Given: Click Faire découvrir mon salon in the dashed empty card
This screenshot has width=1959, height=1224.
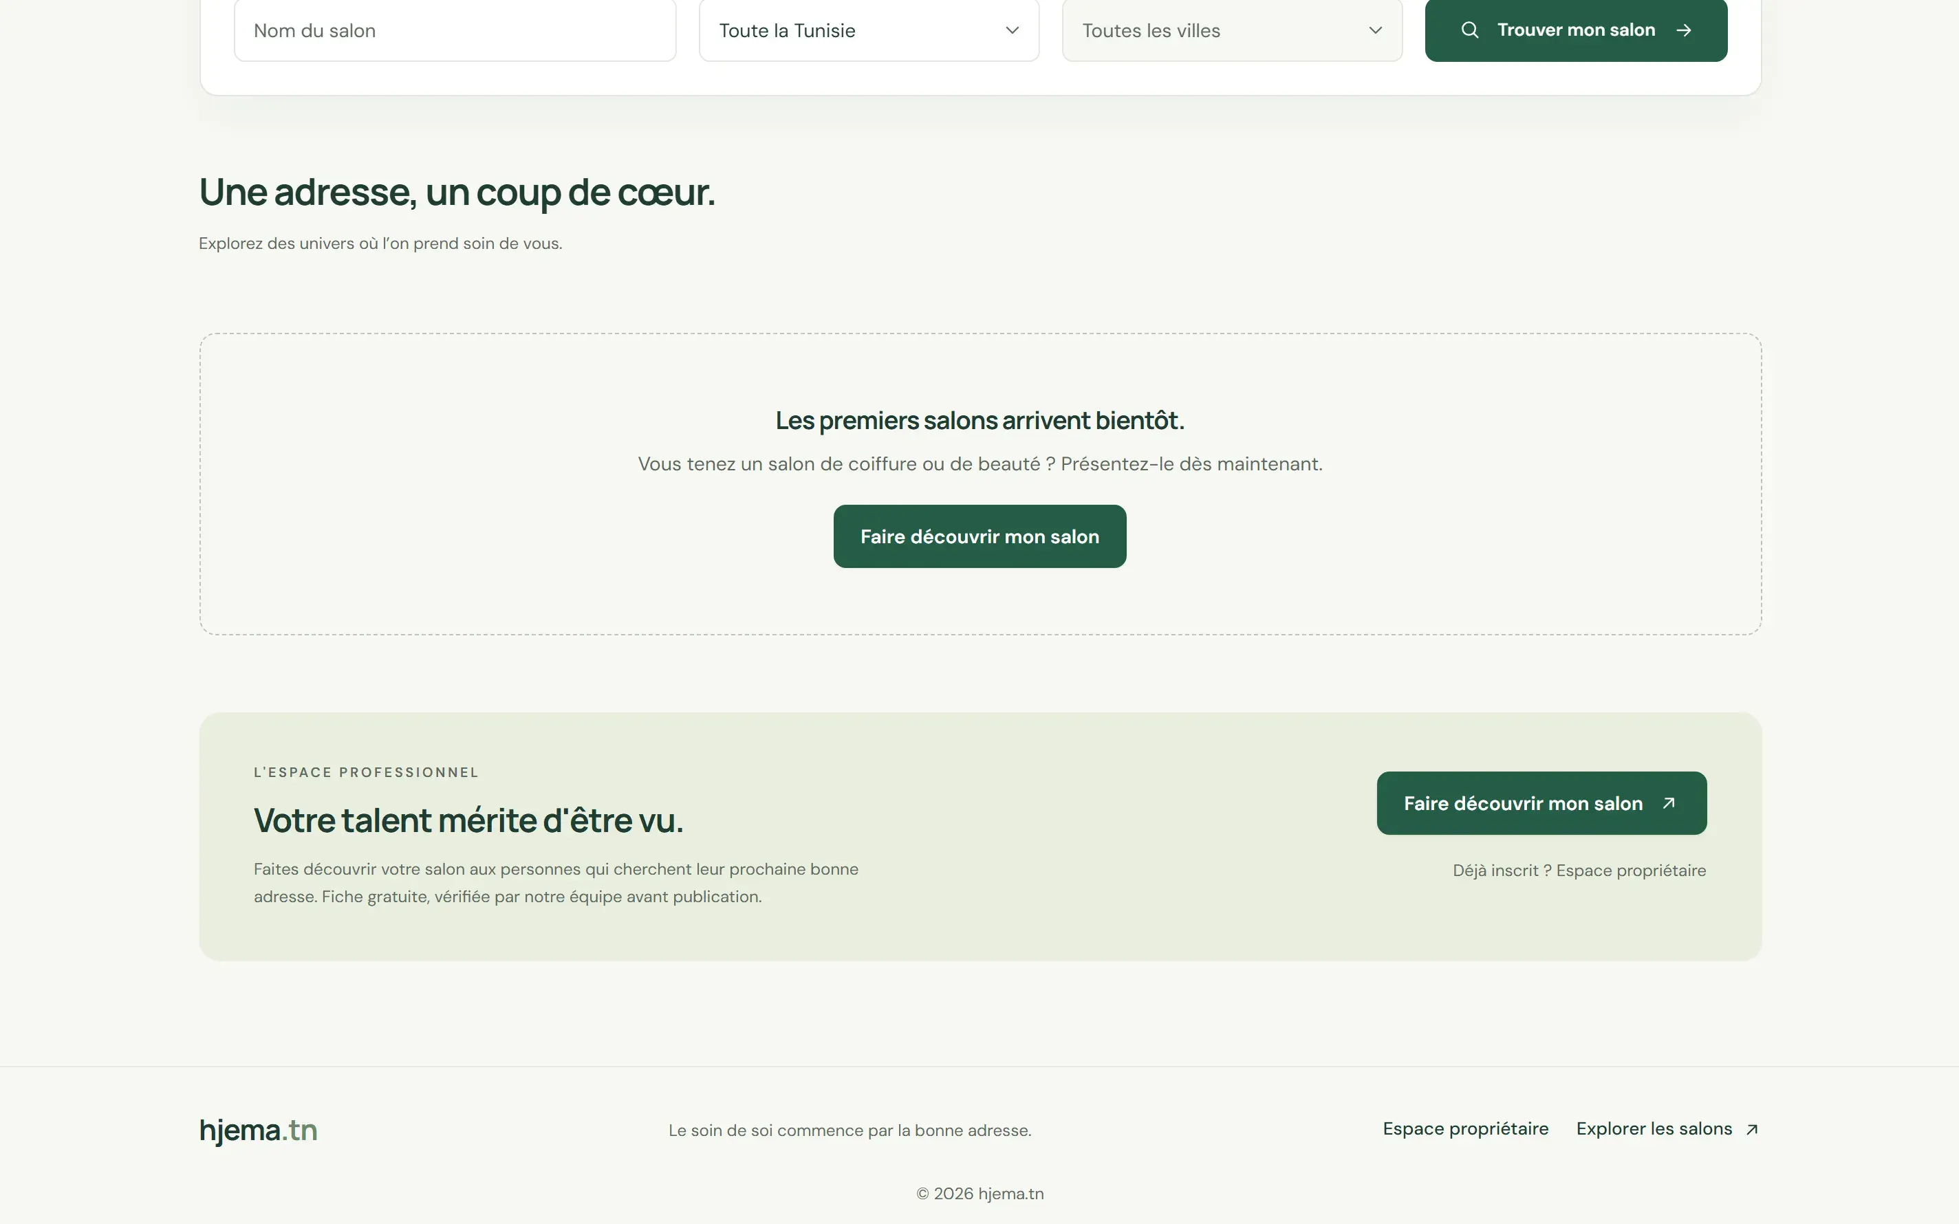Looking at the screenshot, I should (x=979, y=536).
